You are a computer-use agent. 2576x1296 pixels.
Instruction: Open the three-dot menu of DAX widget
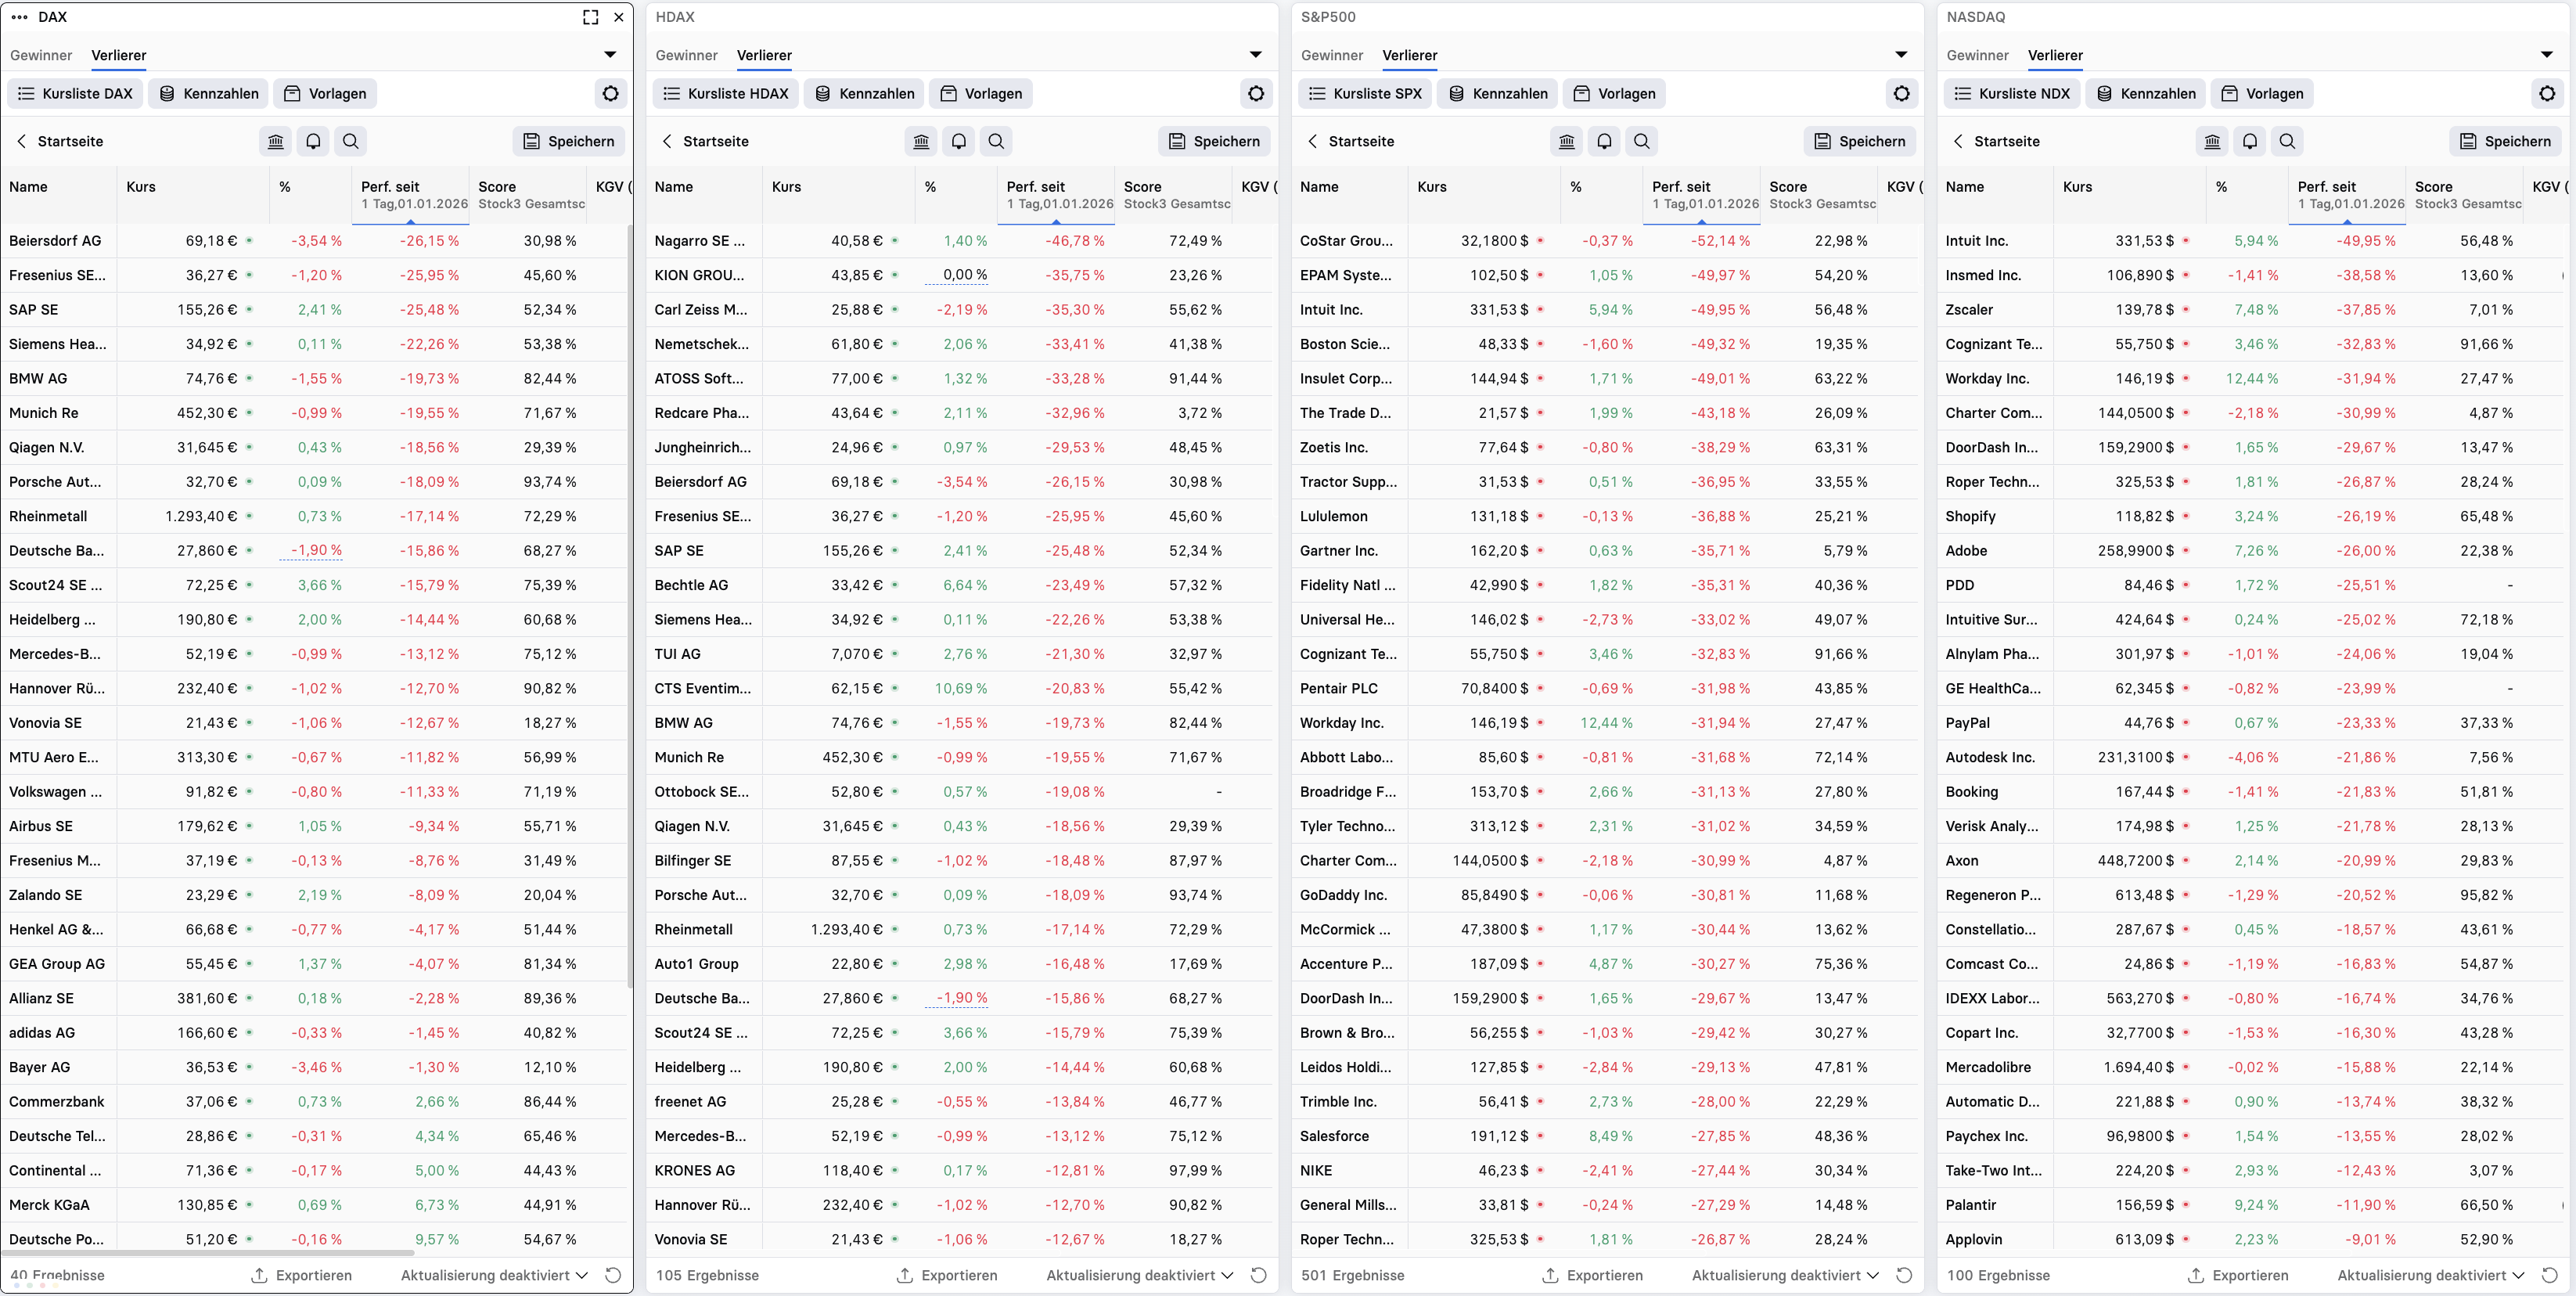click(x=19, y=17)
